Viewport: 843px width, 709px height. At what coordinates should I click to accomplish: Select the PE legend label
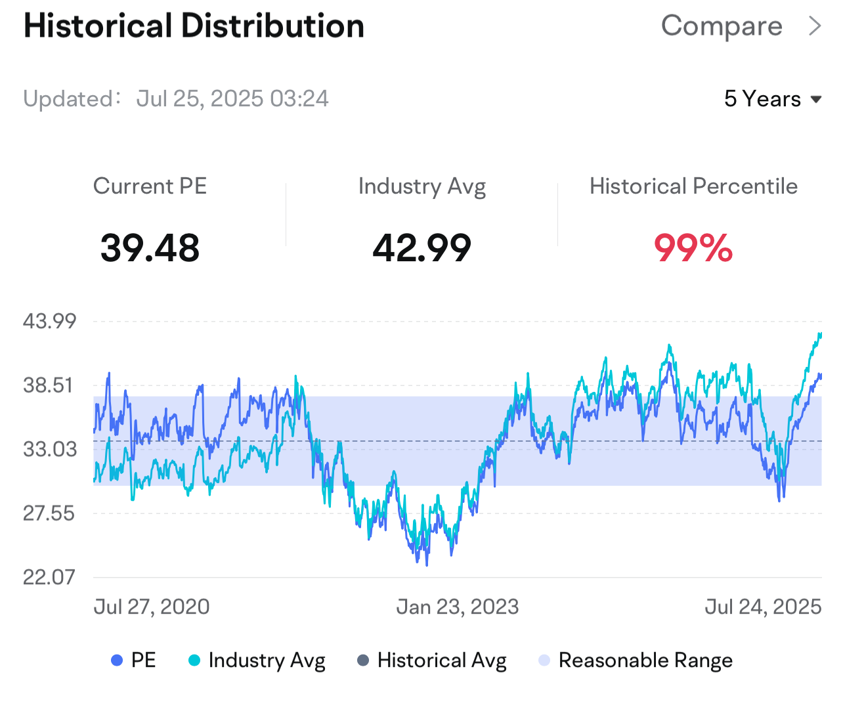click(144, 660)
